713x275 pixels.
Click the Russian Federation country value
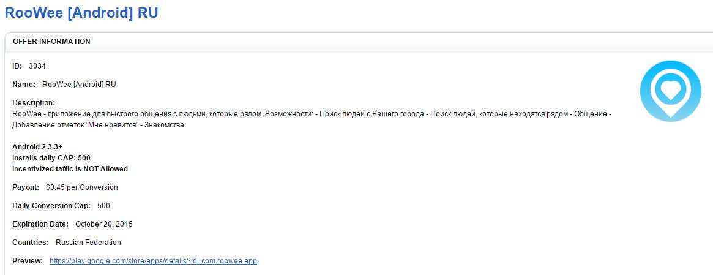coord(88,243)
